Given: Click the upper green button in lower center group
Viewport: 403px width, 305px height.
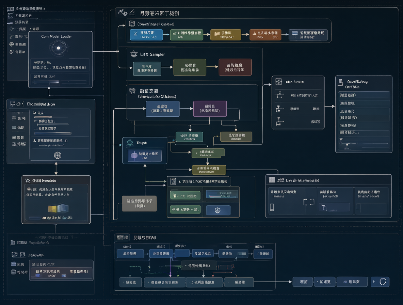Looking at the screenshot, I should click(x=185, y=196).
